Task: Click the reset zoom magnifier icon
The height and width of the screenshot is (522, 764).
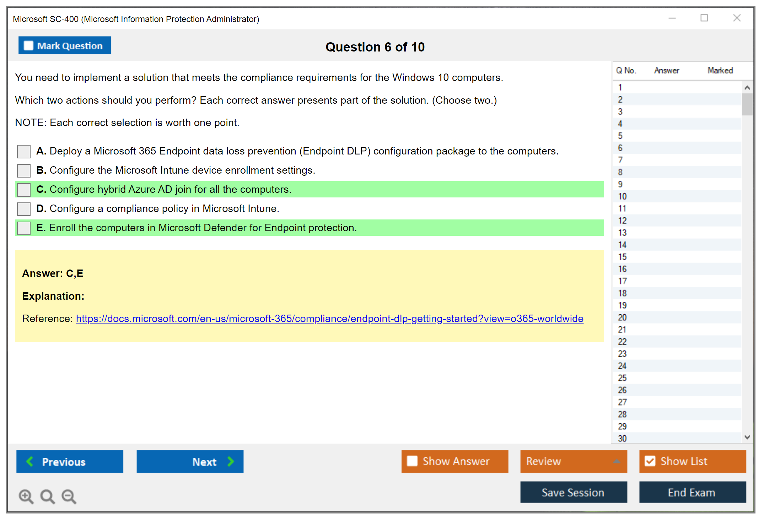Action: 47,496
